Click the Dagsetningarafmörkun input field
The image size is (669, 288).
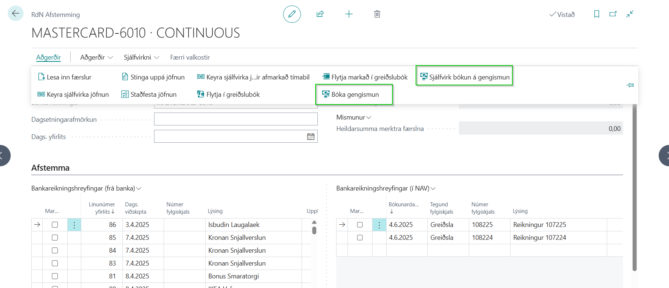235,119
